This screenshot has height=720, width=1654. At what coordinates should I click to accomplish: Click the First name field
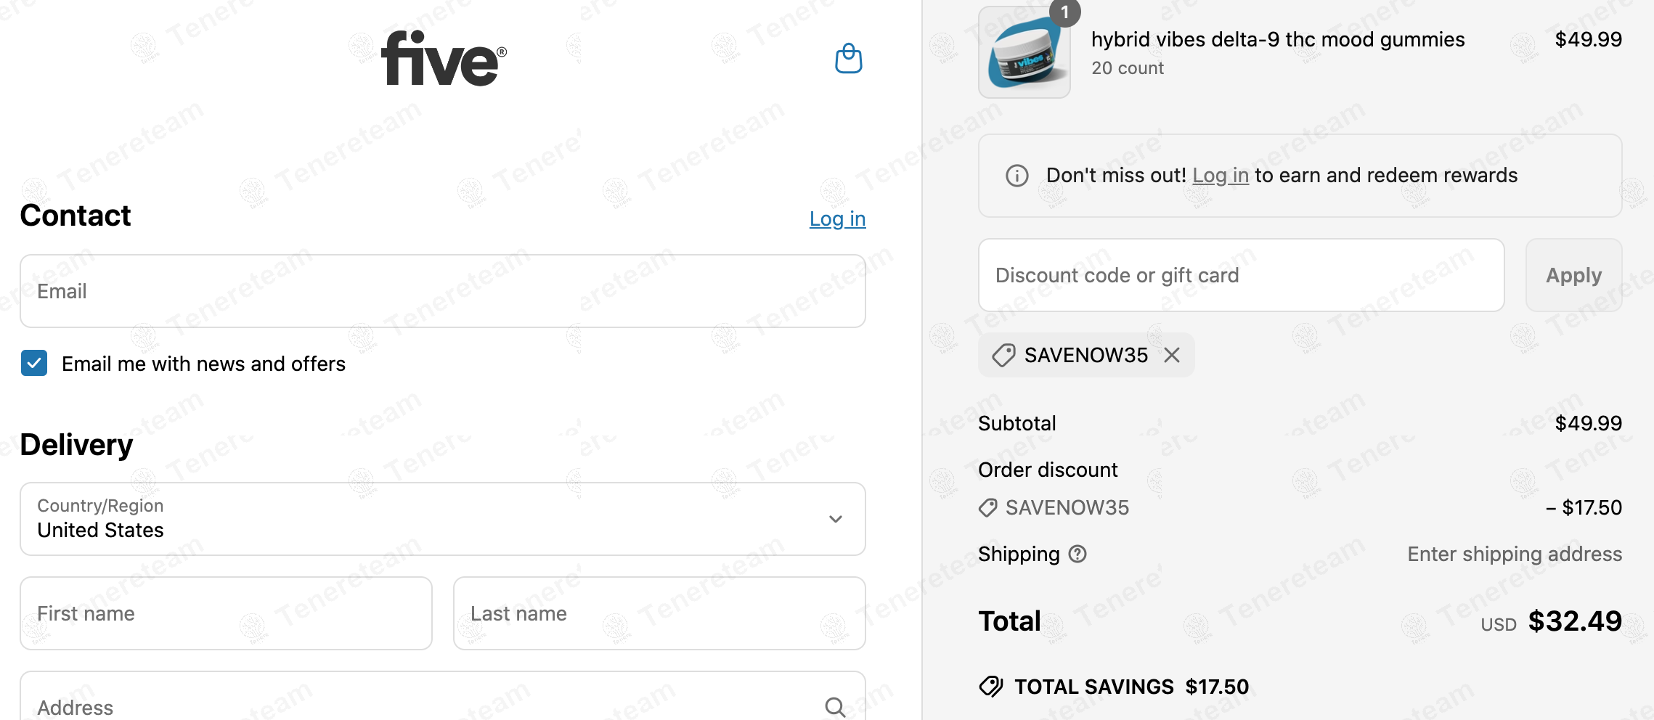(226, 613)
